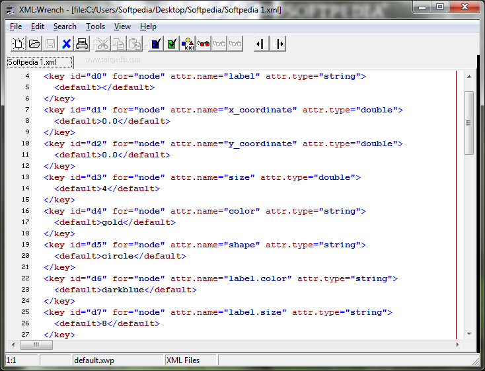
Task: Click the closing key tag on line 6
Action: 59,99
